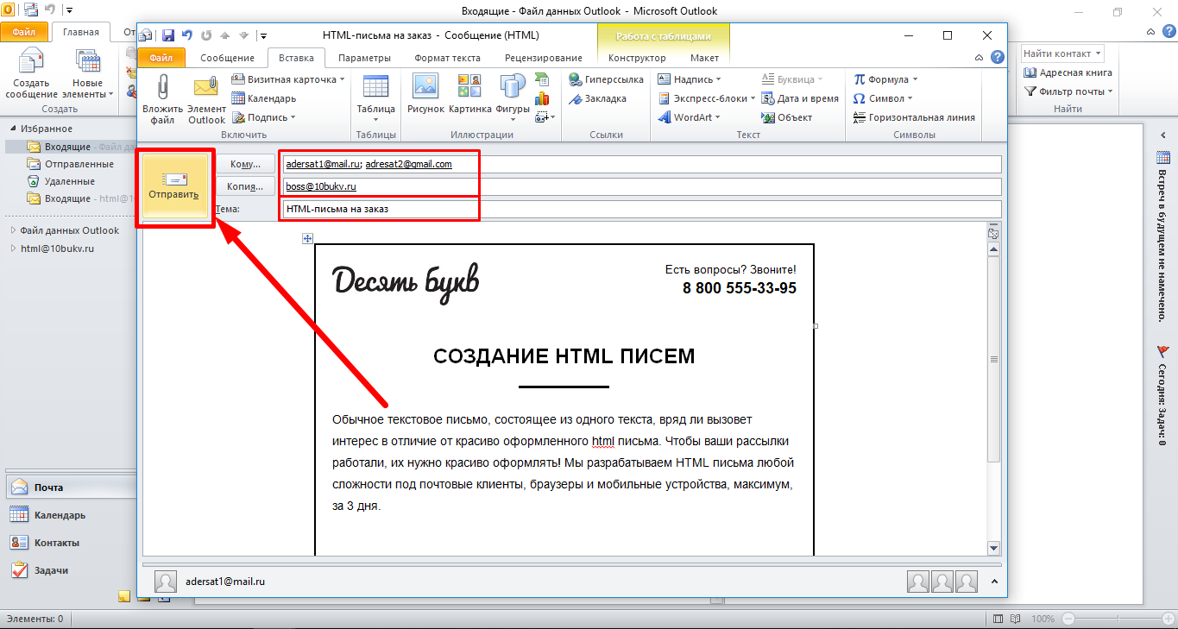Click the Найти контакт search box

pos(1062,53)
